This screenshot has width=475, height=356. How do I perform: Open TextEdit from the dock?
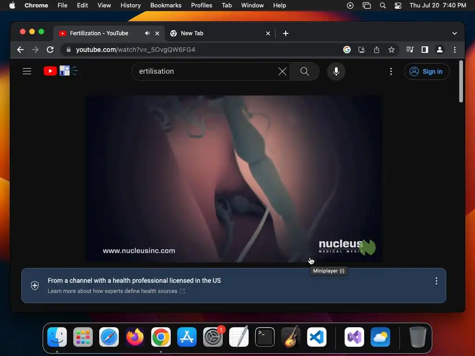click(239, 337)
